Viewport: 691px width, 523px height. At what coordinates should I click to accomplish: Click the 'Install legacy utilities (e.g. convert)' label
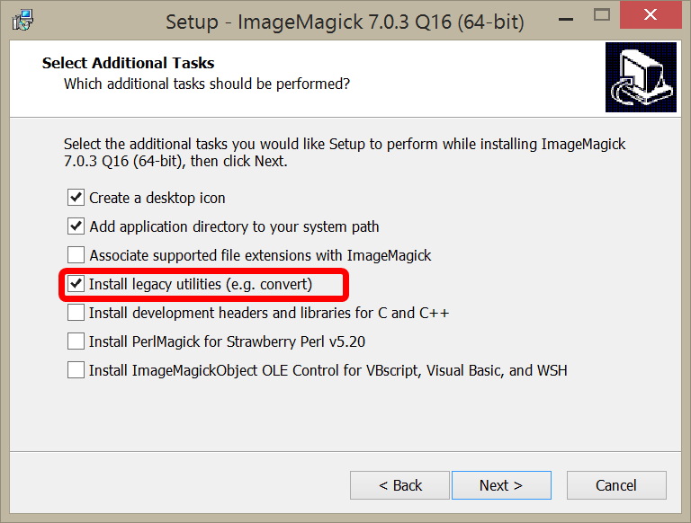[201, 284]
